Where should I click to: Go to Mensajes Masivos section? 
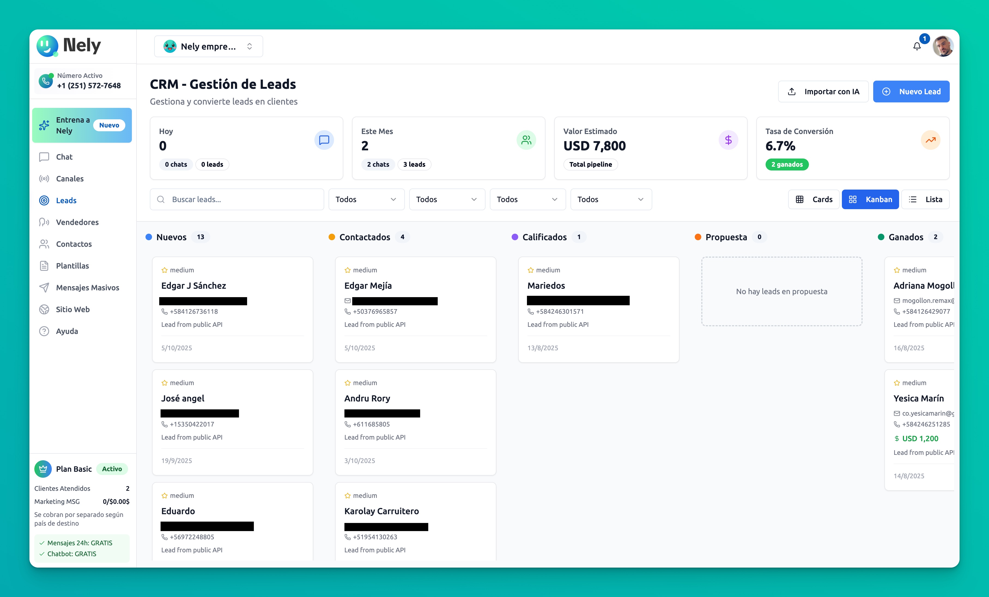(x=87, y=288)
